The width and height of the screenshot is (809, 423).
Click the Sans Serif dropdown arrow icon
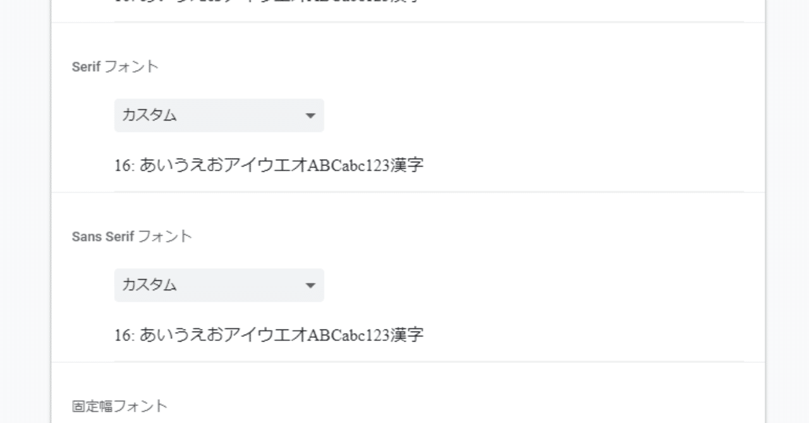coord(310,286)
